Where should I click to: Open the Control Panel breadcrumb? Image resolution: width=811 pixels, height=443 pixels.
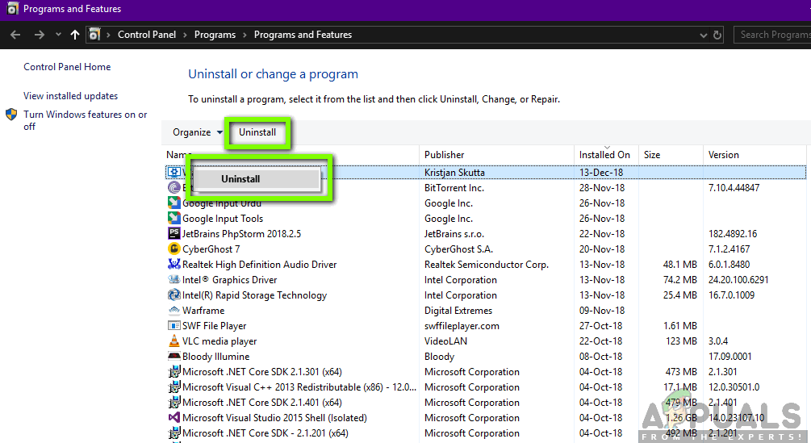pyautogui.click(x=147, y=35)
